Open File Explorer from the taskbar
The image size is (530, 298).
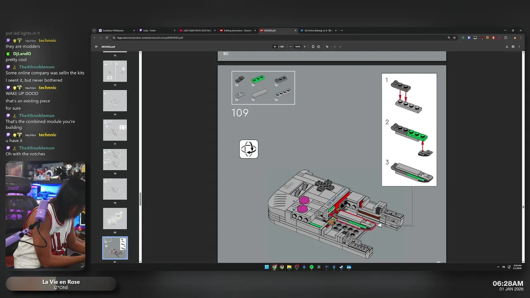pyautogui.click(x=289, y=267)
